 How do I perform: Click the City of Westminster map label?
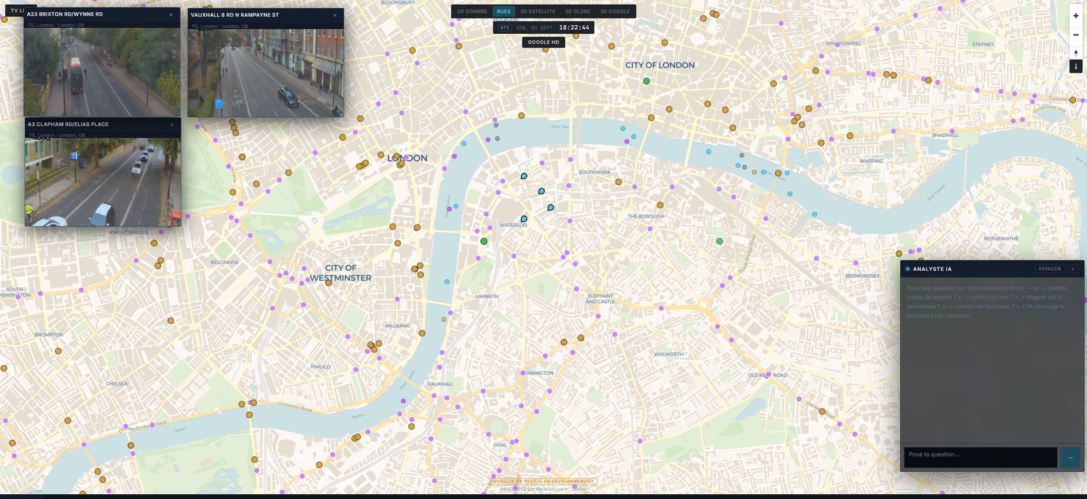point(340,273)
